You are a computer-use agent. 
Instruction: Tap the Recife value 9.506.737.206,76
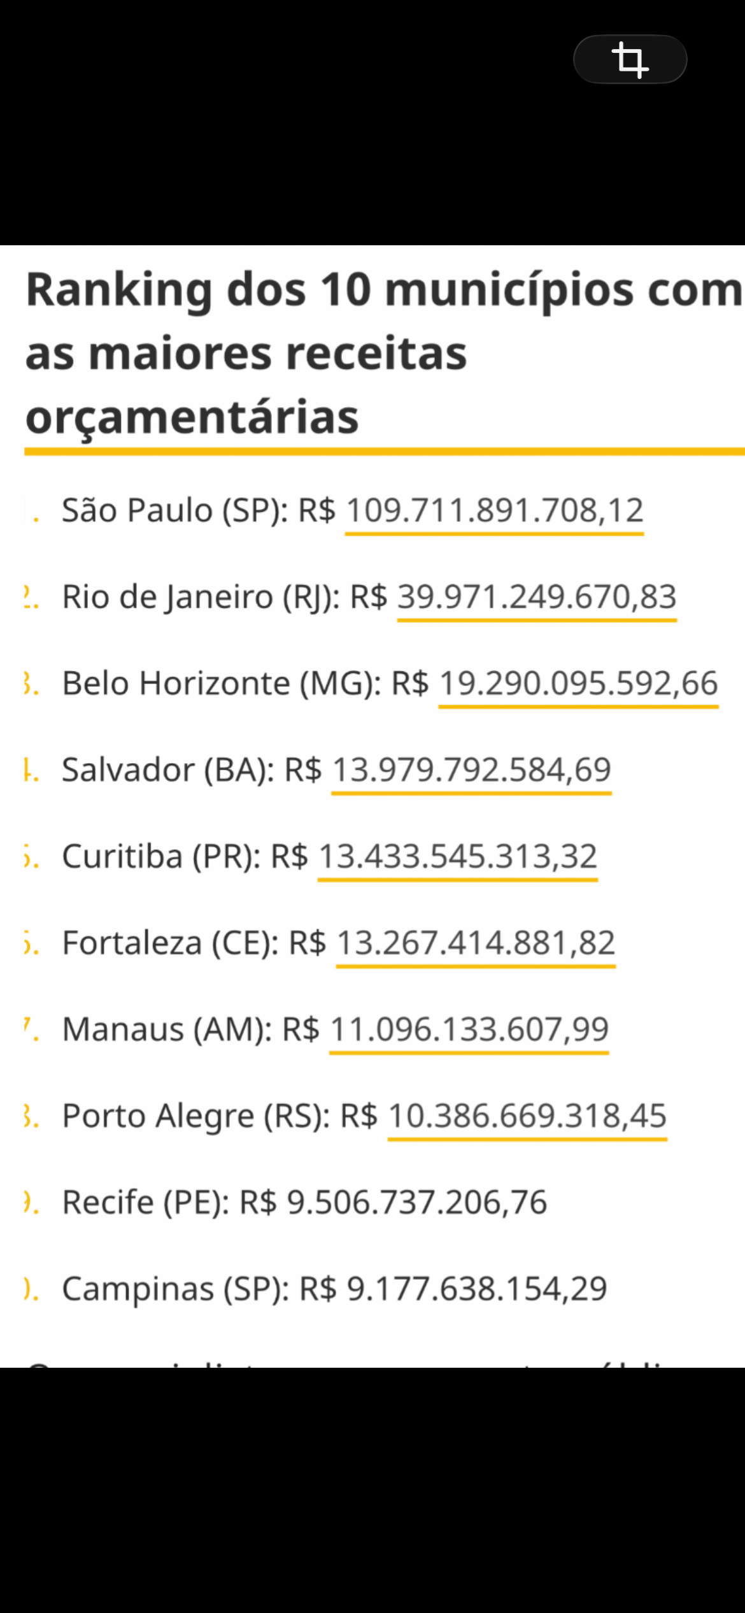416,1203
